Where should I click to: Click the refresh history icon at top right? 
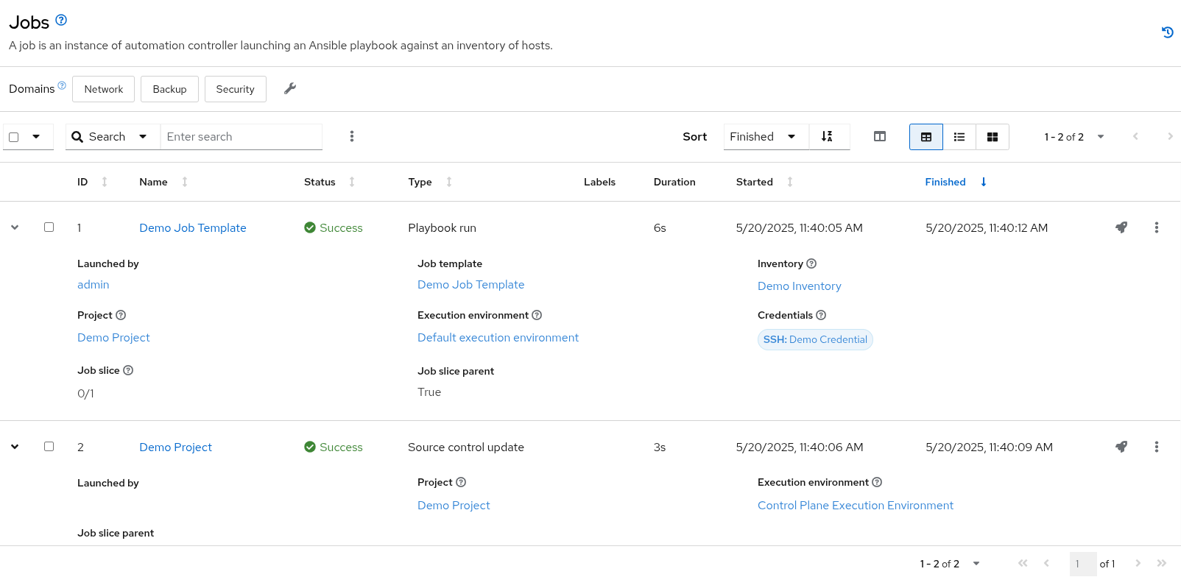1167,32
